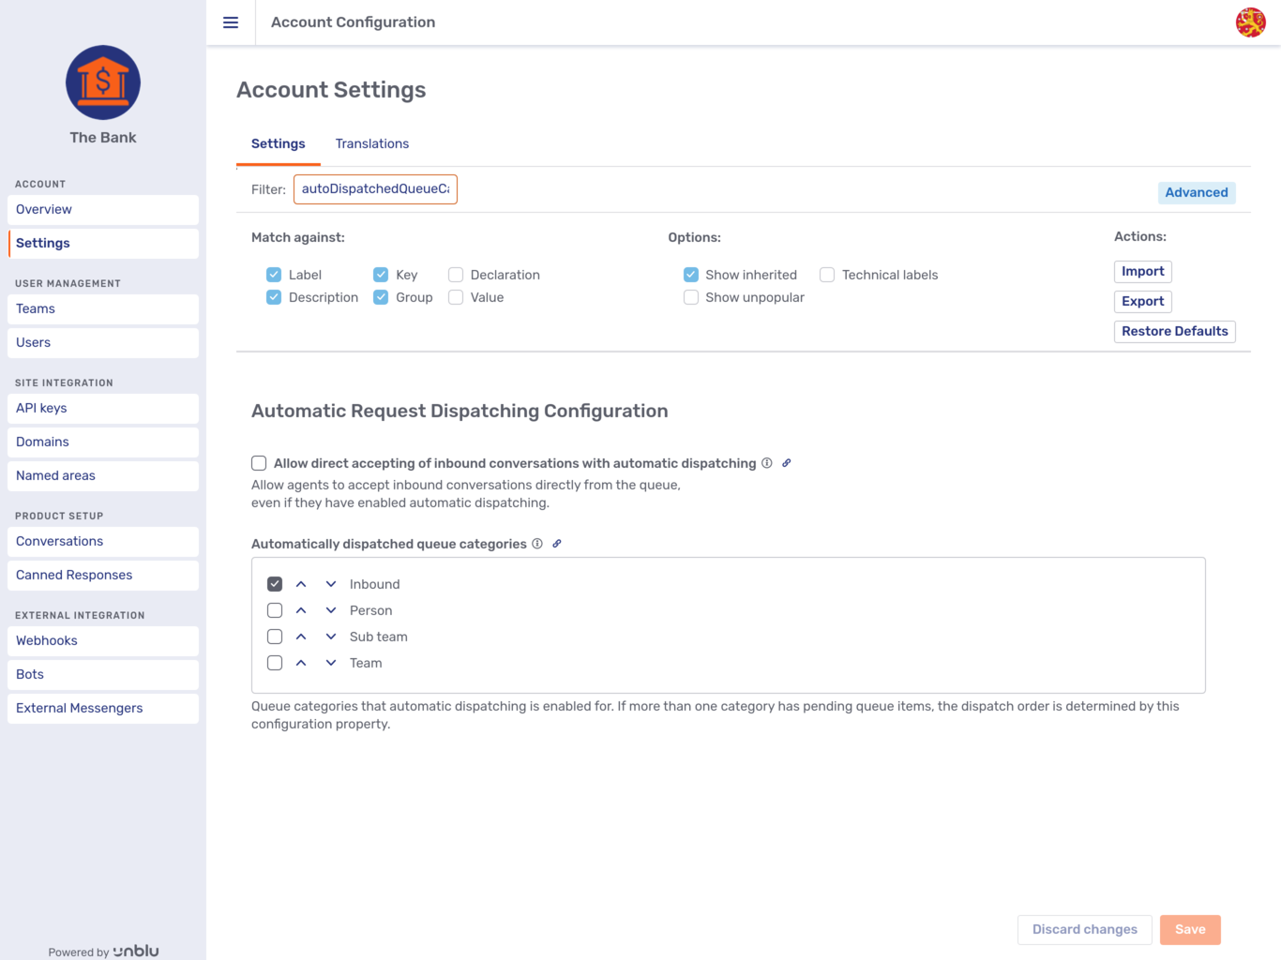
Task: Click inside the settings filter field
Action: coord(375,188)
